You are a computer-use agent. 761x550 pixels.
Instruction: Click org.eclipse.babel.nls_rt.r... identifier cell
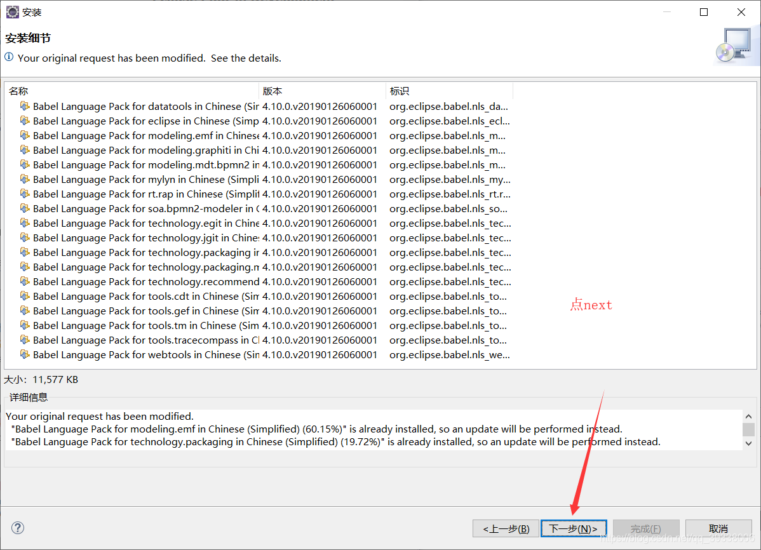click(x=450, y=194)
